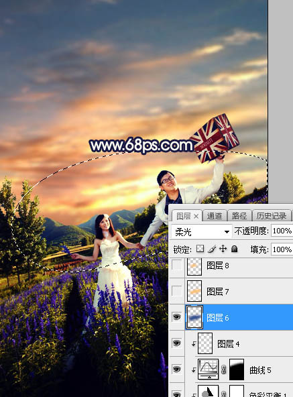Close the 图层 panel tab
Image resolution: width=293 pixels, height=397 pixels.
[x=196, y=216]
